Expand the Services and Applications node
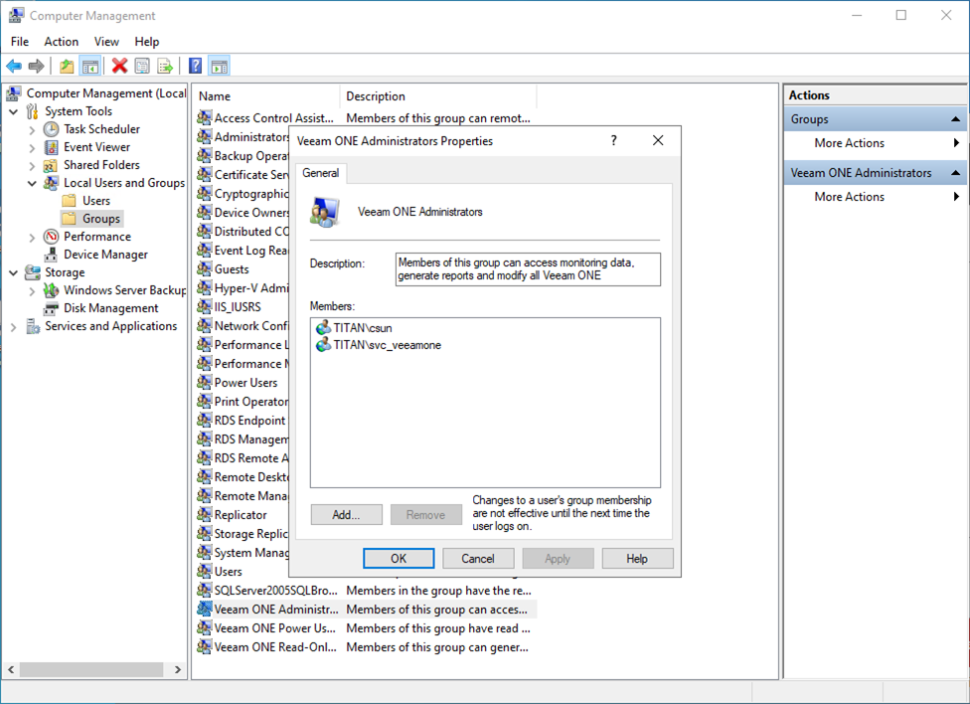Viewport: 970px width, 704px height. pyautogui.click(x=14, y=327)
